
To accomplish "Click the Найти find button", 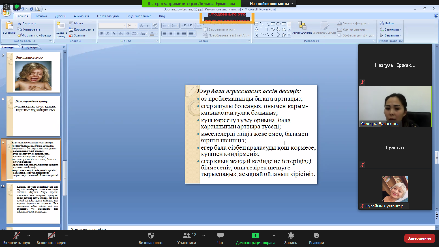I will pyautogui.click(x=387, y=23).
